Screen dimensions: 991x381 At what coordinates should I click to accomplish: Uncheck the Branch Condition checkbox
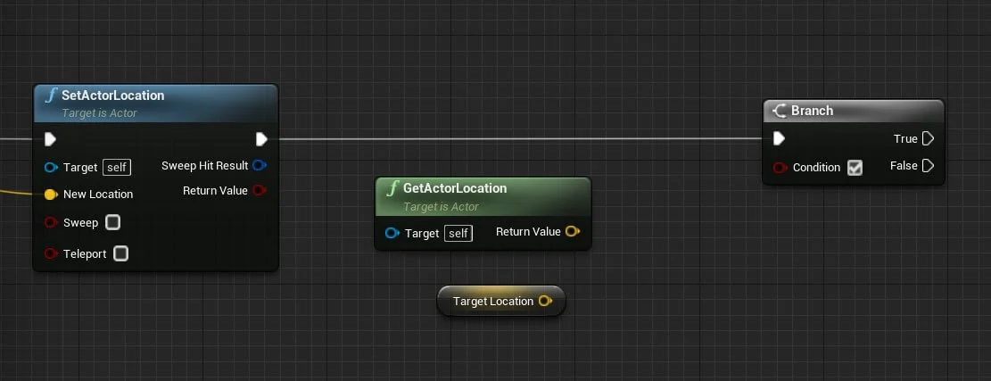coord(855,168)
